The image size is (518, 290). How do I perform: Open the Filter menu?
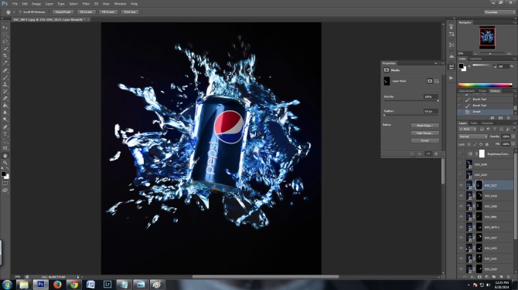pyautogui.click(x=86, y=4)
